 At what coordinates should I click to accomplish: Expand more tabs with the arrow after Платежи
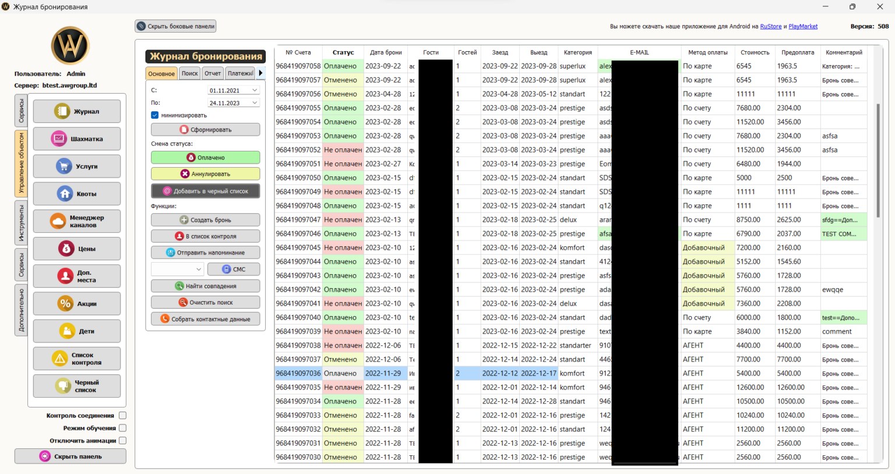tap(261, 73)
